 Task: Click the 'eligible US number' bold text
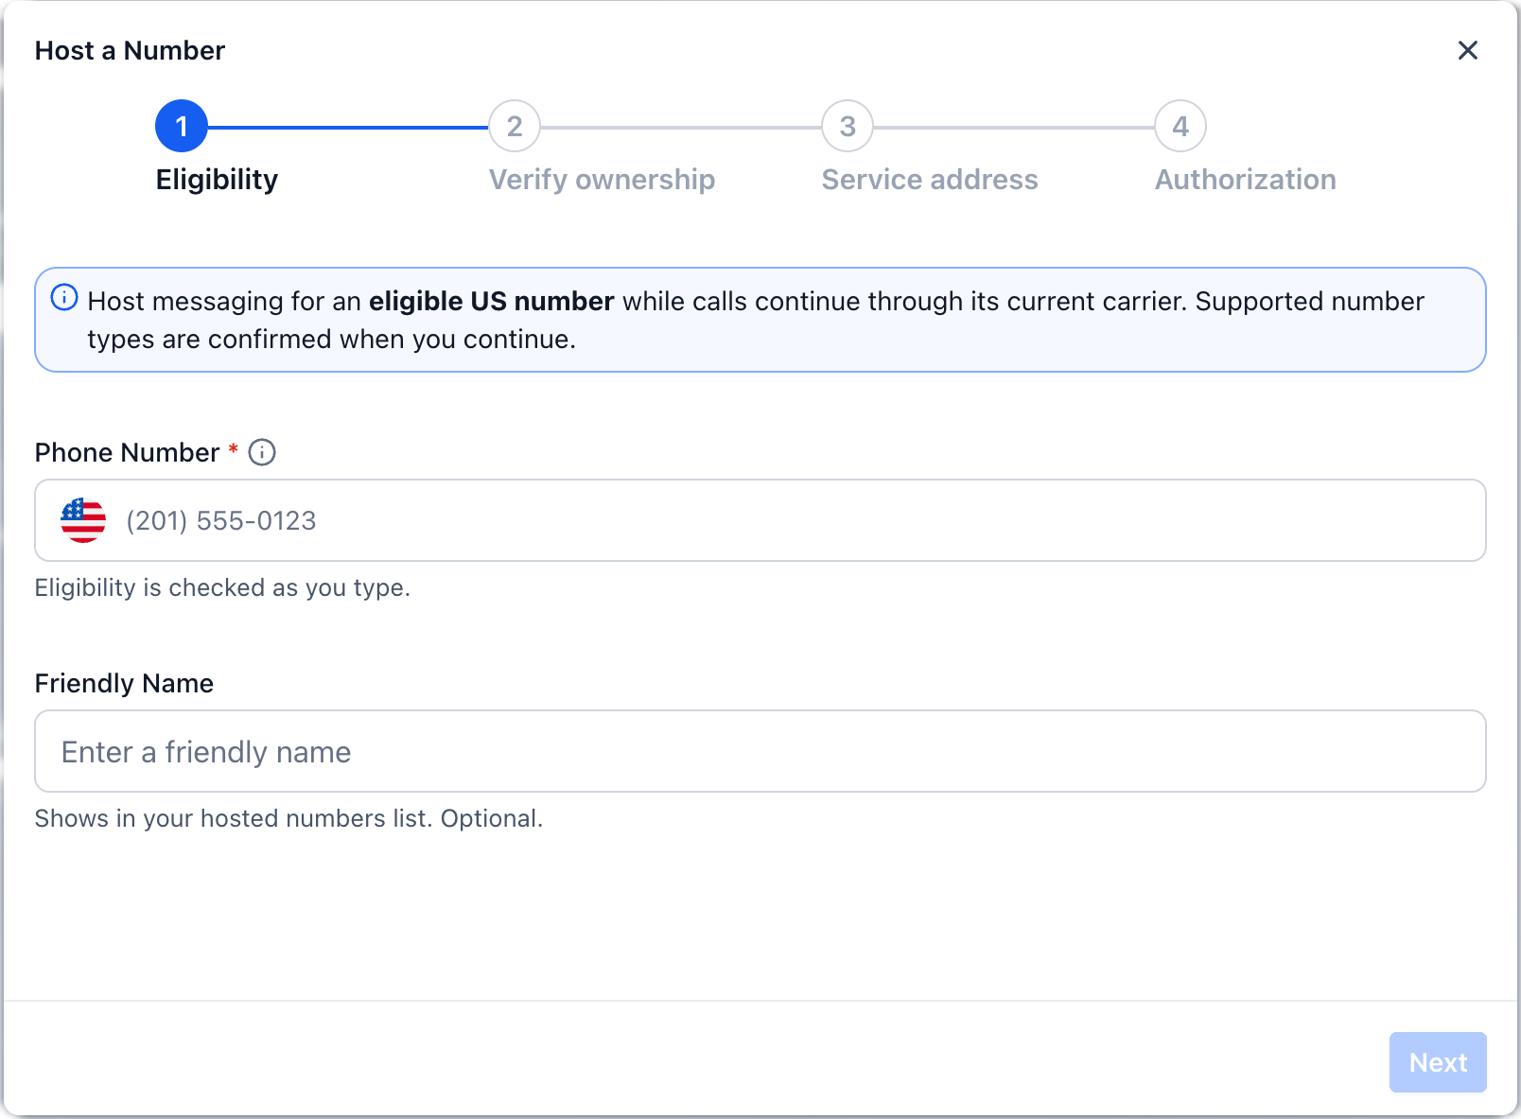click(492, 301)
